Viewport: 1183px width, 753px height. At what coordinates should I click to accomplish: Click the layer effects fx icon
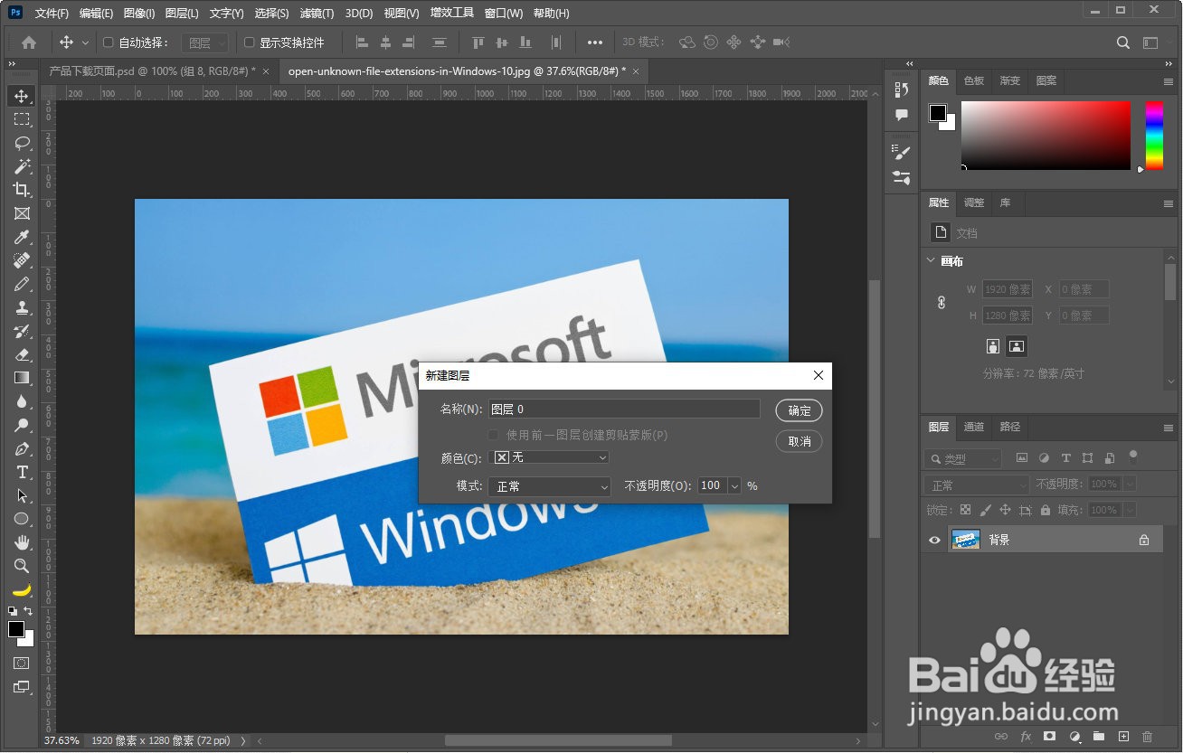[1026, 737]
